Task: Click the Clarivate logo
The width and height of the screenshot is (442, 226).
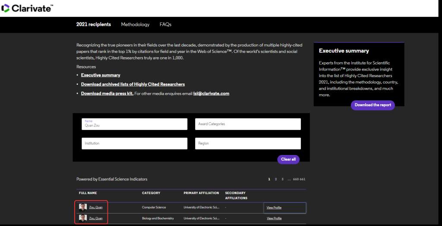Action: [x=27, y=8]
